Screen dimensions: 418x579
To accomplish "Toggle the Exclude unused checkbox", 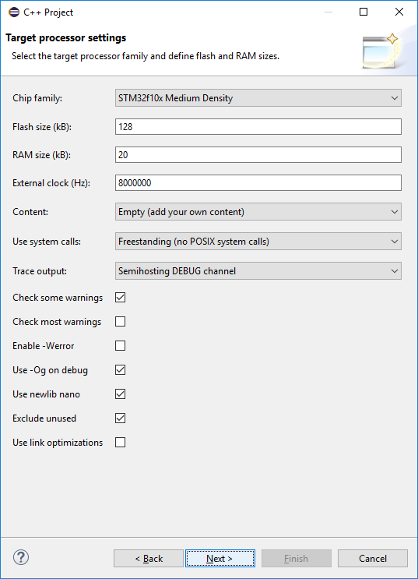I will pos(121,418).
